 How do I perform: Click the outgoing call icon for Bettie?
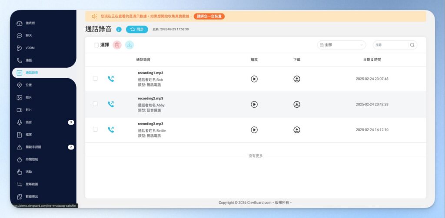(111, 129)
